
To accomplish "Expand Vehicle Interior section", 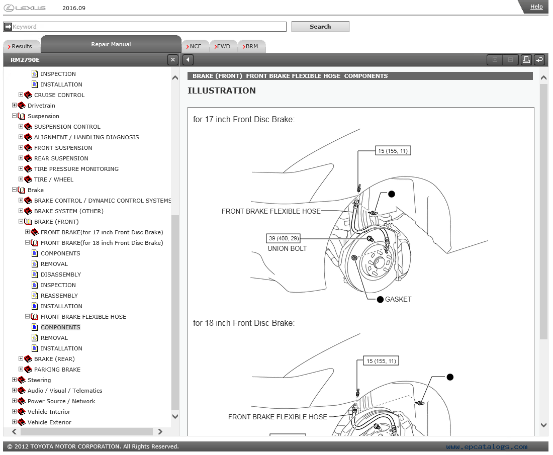I will (14, 411).
